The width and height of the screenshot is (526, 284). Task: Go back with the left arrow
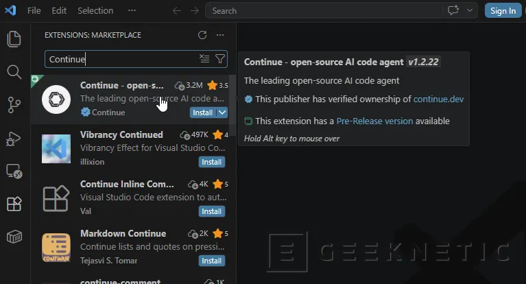coord(177,11)
